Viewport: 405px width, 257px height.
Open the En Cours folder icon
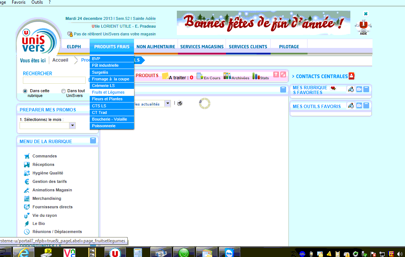(200, 76)
